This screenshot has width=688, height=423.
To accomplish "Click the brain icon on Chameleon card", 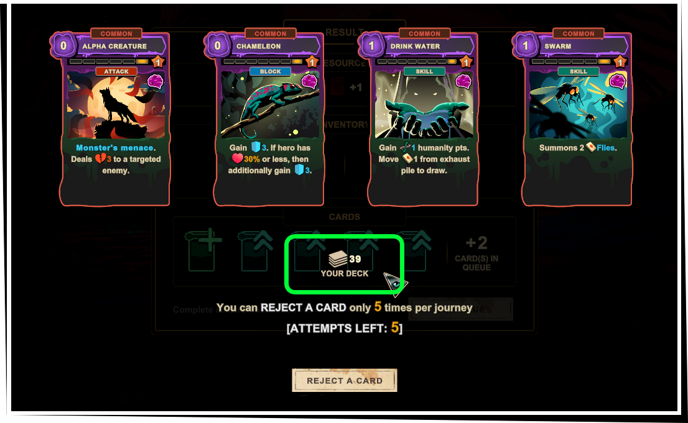I will [x=309, y=81].
